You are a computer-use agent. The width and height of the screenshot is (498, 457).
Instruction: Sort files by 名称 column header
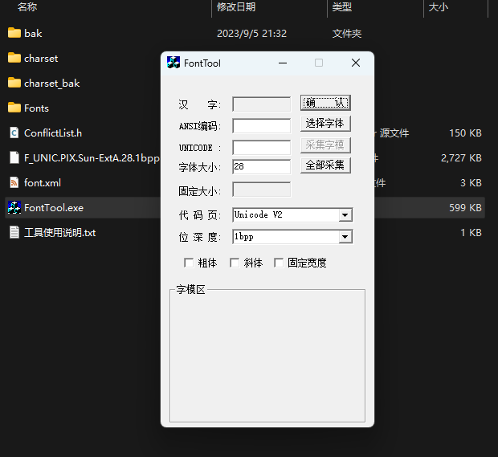[x=27, y=6]
